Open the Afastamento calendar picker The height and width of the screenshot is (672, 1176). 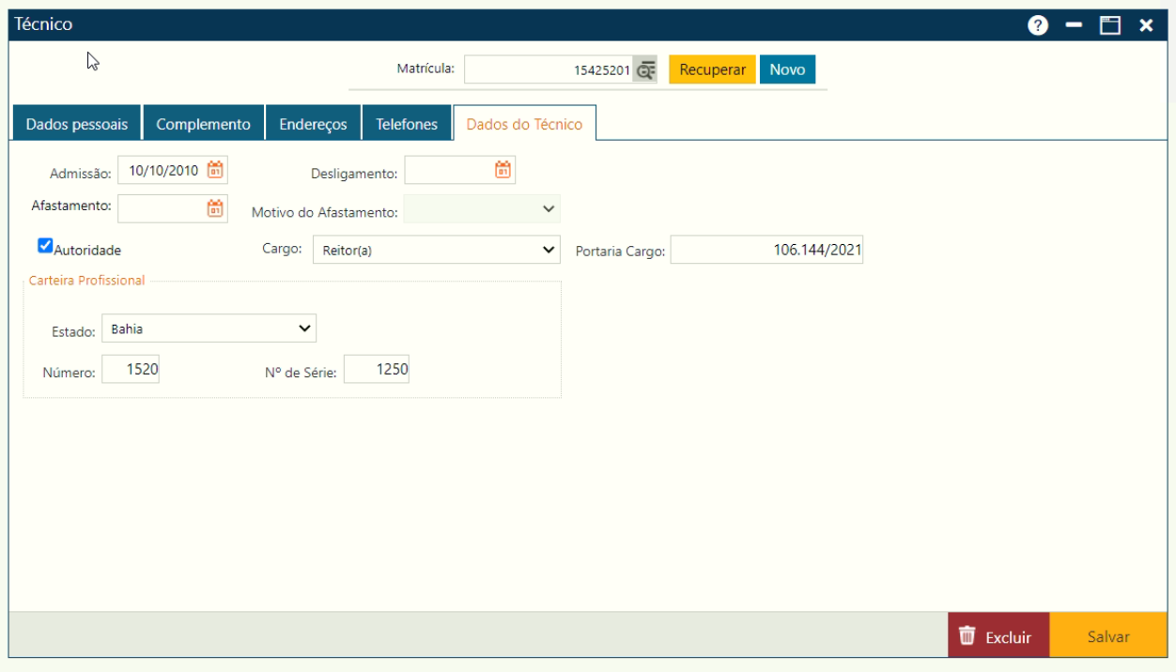point(216,208)
